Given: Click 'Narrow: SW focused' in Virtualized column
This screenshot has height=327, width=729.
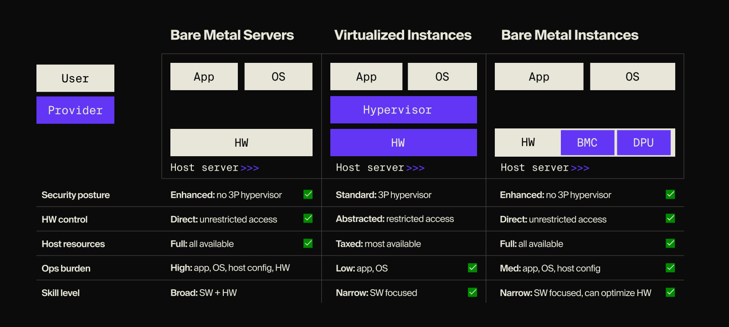Looking at the screenshot, I should [376, 293].
